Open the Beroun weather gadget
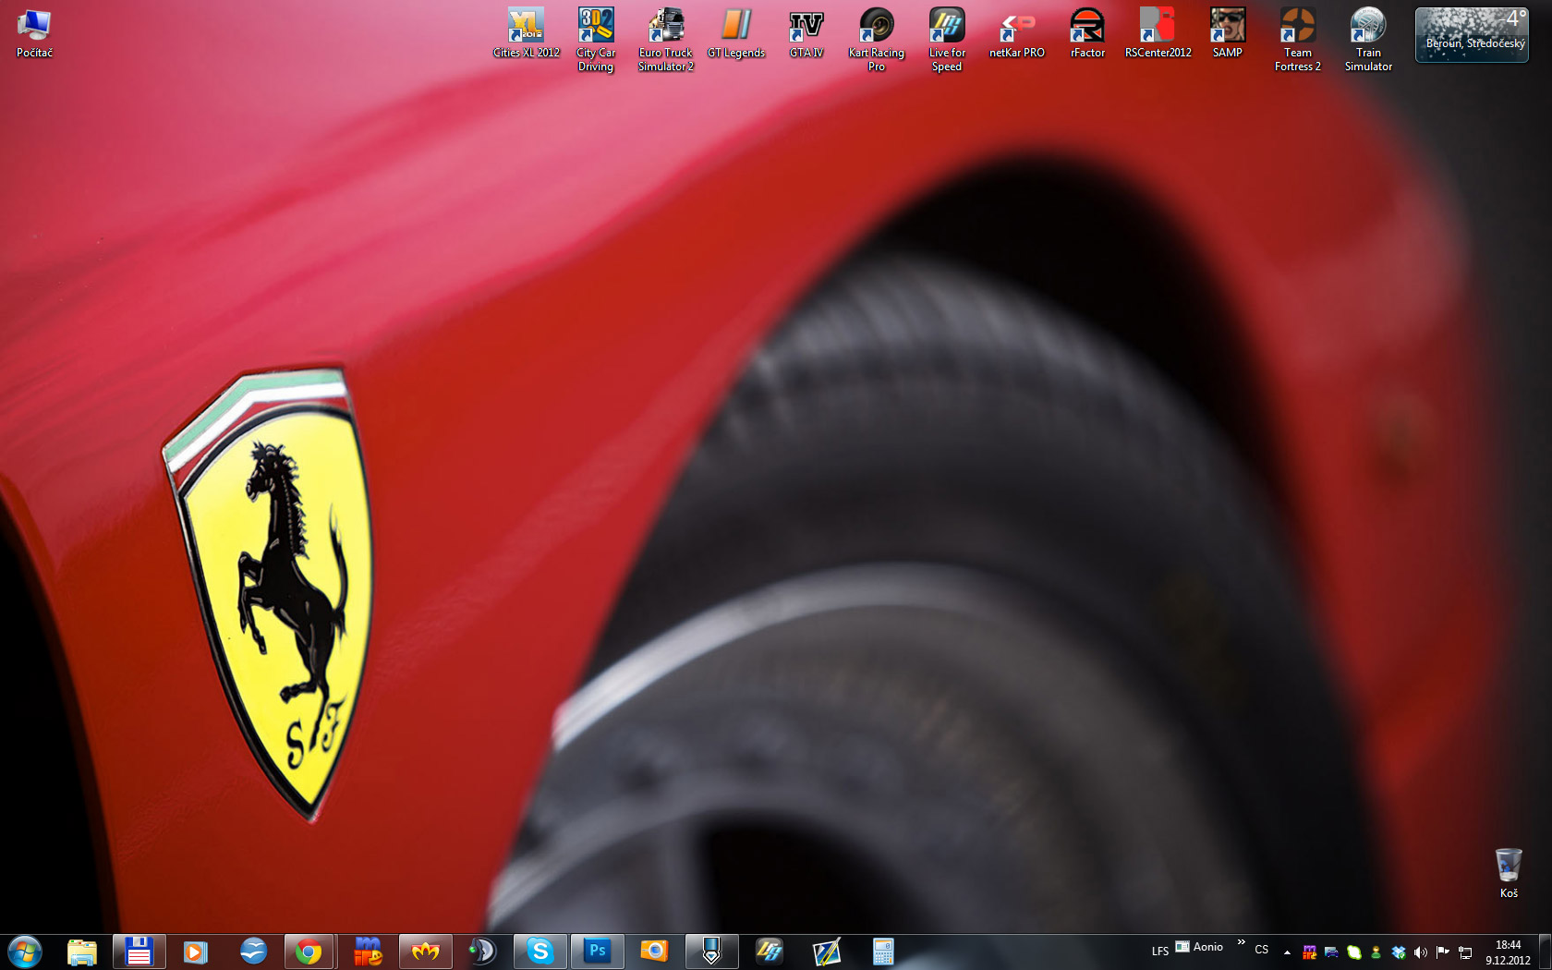 1472,35
